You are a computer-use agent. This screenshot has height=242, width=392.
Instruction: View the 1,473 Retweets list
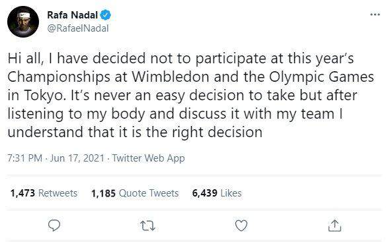[44, 193]
